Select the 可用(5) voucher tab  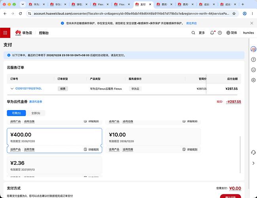[x=16, y=113]
